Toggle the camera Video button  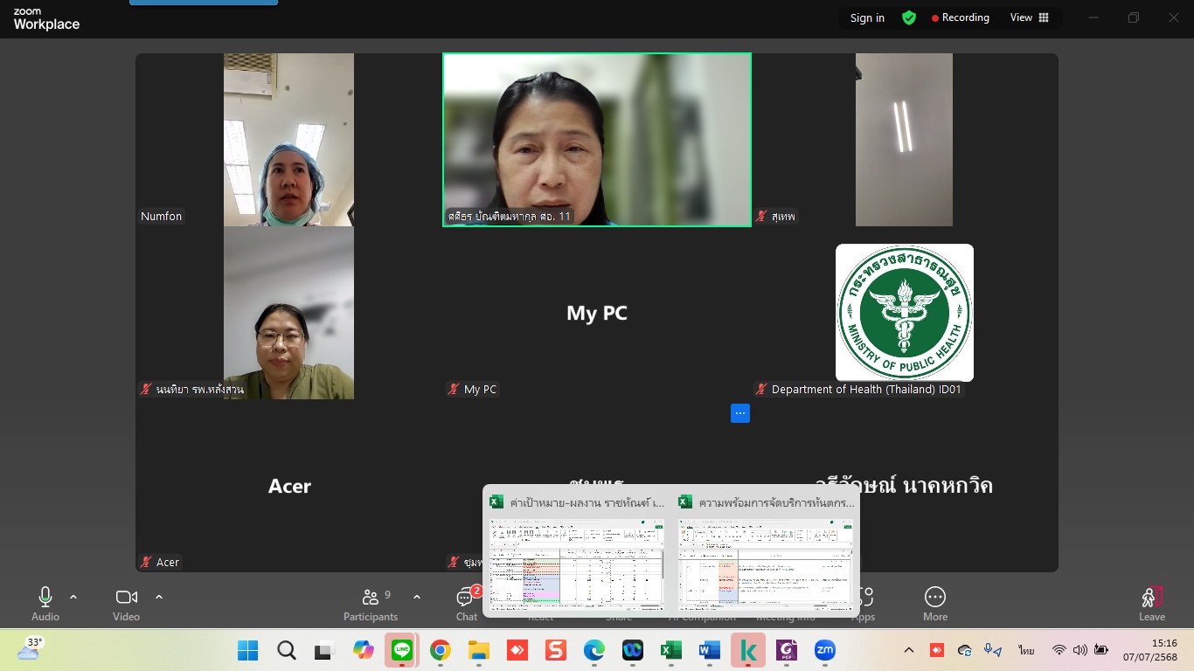tap(126, 604)
